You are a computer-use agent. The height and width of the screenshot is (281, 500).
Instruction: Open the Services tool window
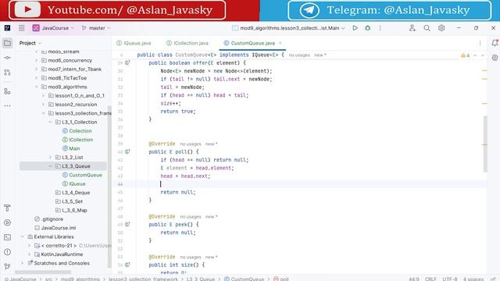point(7,222)
